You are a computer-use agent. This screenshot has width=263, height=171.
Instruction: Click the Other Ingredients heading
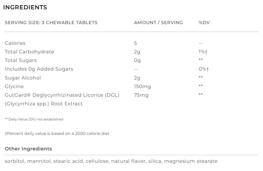28,149
